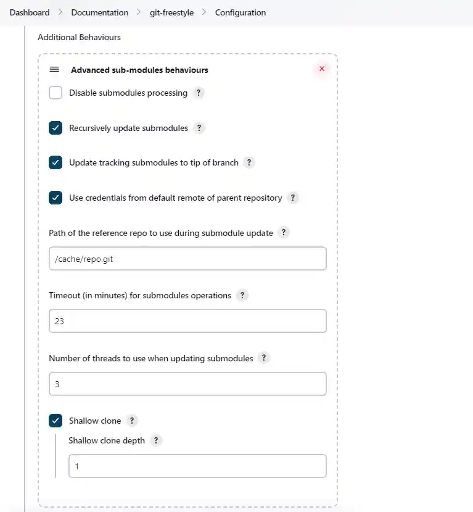
Task: Open the git-freestyle breadcrumb item
Action: click(171, 12)
